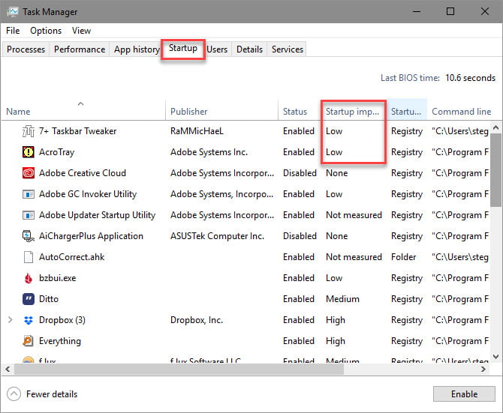Open the File menu
The height and width of the screenshot is (413, 503).
tap(13, 31)
